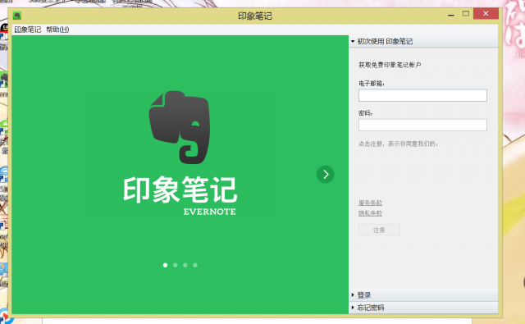
Task: Select the fourth carousel page dot
Action: click(195, 265)
